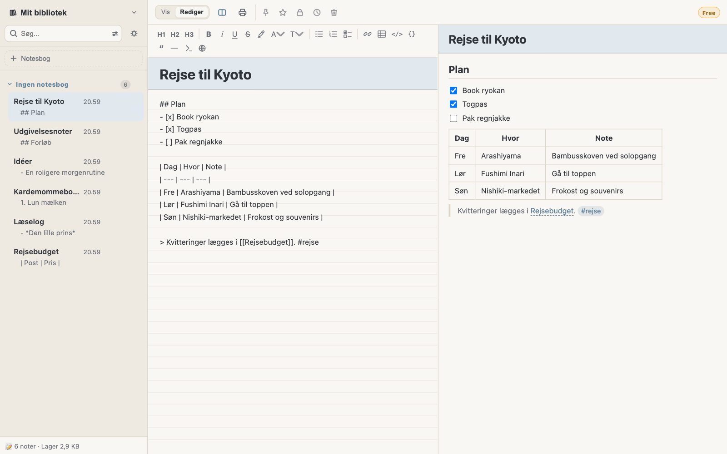Screen dimensions: 727x454
Task: Apply strikethrough formatting
Action: tap(248, 34)
